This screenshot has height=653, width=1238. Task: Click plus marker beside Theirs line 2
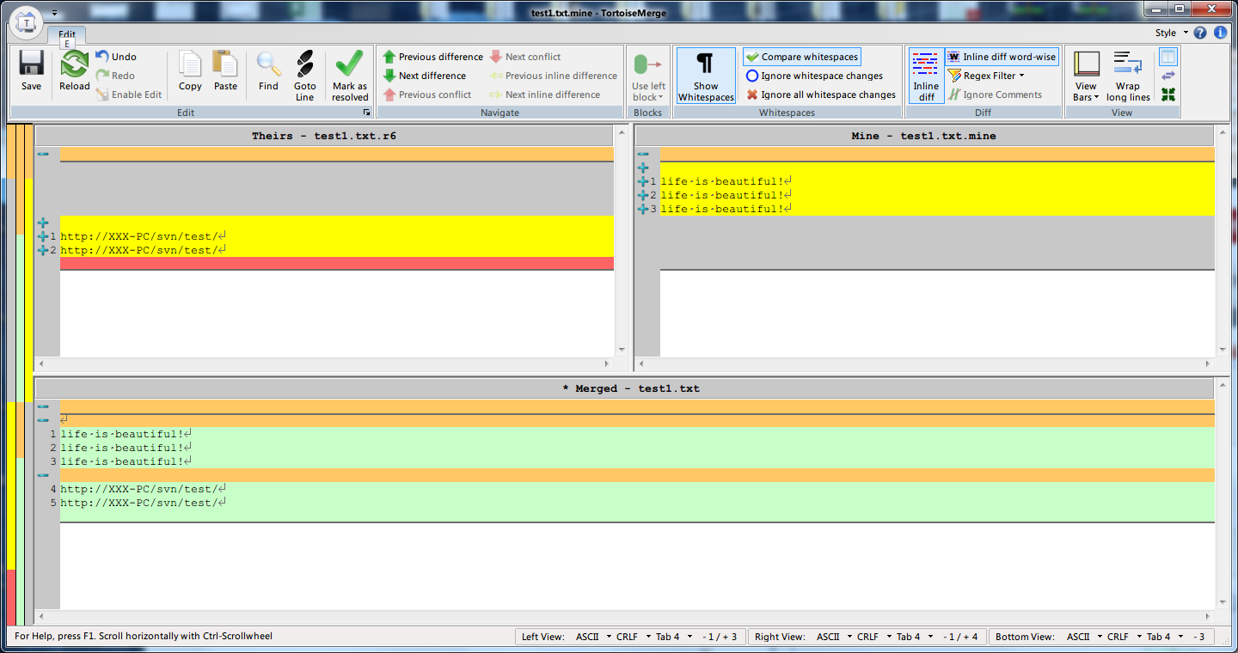click(x=43, y=250)
